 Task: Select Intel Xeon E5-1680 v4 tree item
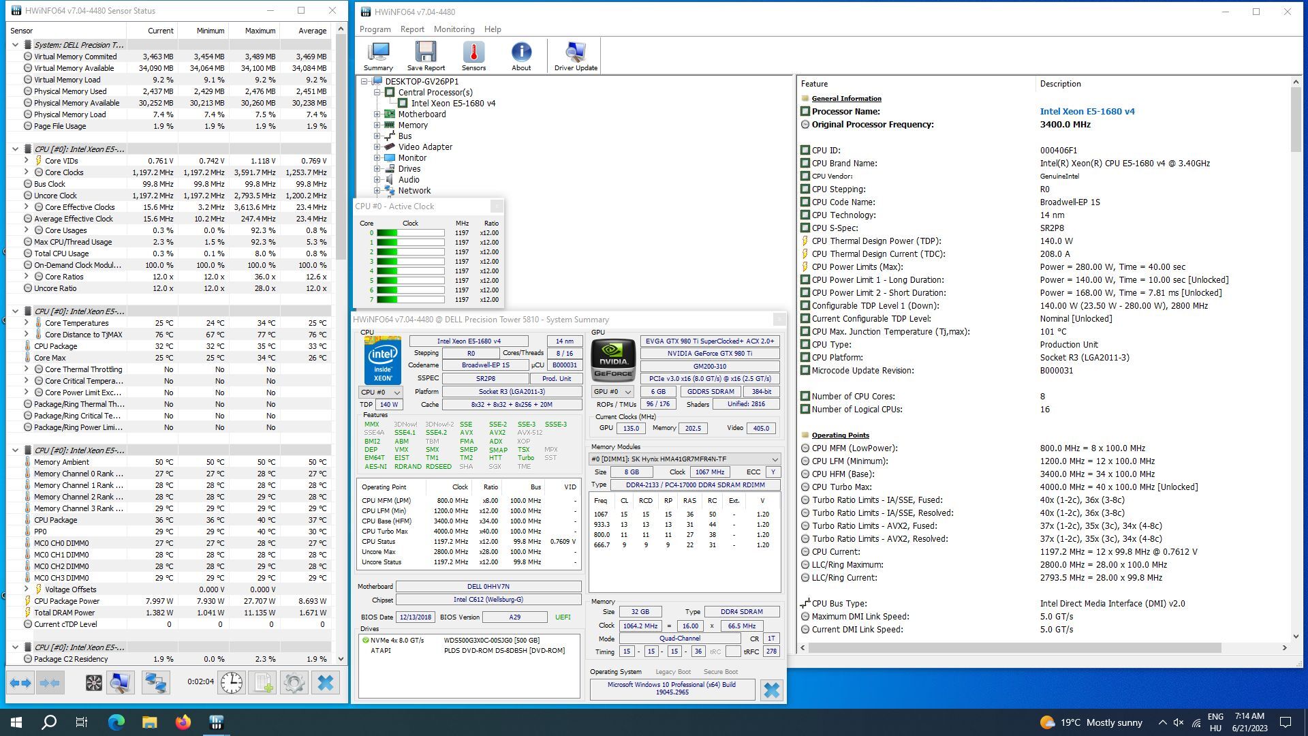[453, 104]
